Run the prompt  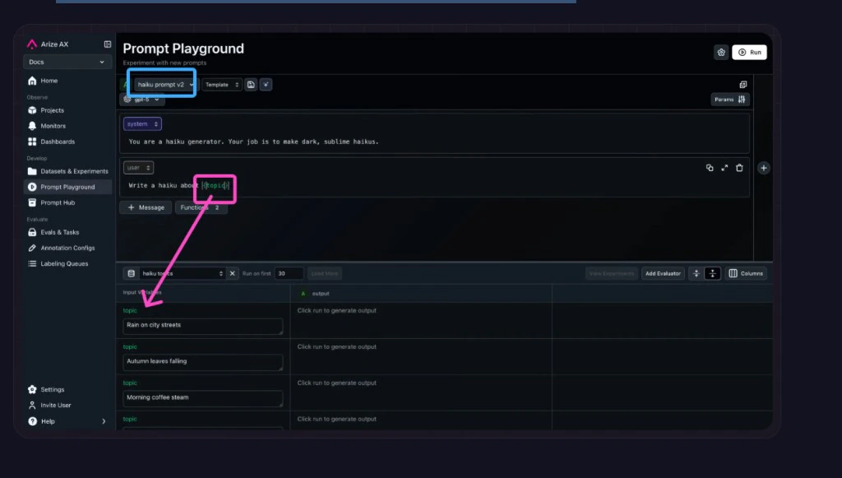pyautogui.click(x=749, y=52)
